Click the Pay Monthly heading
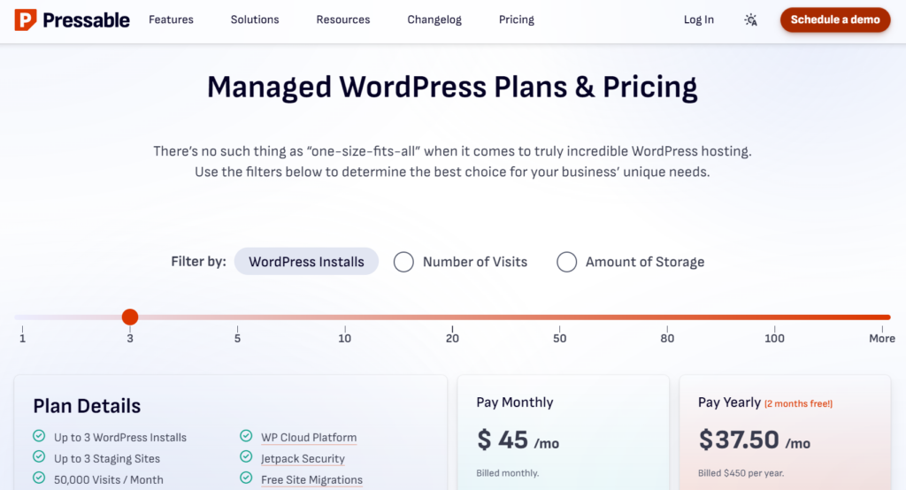 (x=515, y=402)
